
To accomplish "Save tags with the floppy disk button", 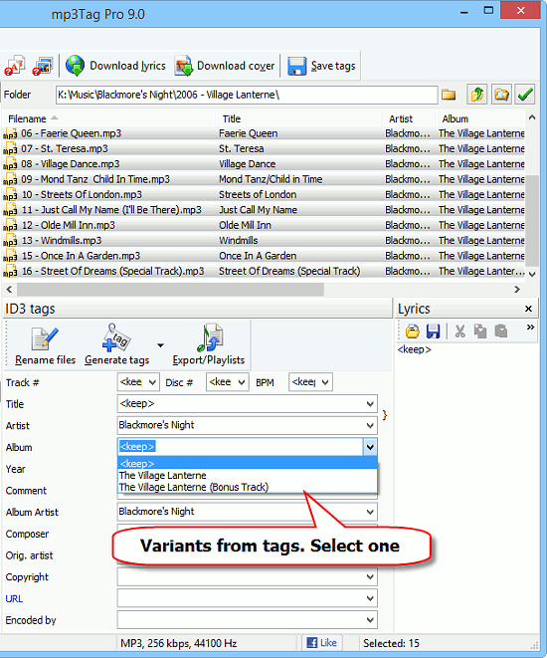I will pyautogui.click(x=321, y=66).
